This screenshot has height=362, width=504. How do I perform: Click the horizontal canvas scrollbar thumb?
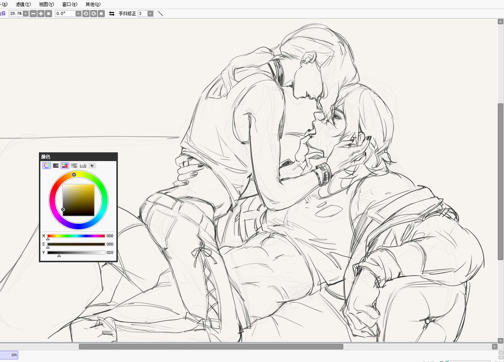coord(211,346)
